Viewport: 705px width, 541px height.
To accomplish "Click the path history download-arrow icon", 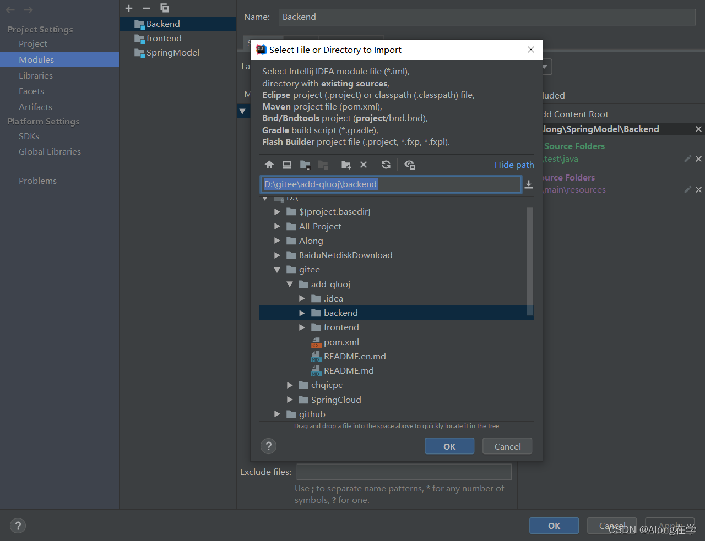I will pyautogui.click(x=529, y=184).
